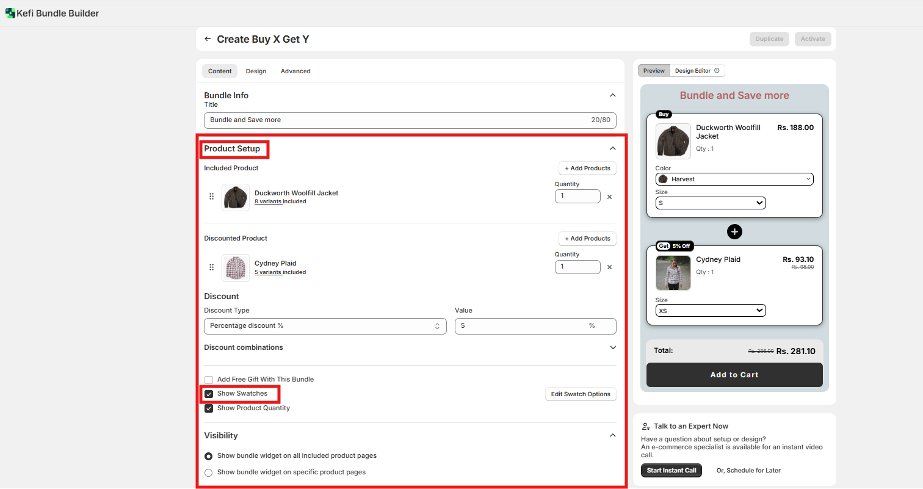Click the Kefi Bundle Builder logo icon
Screen dimensions: 923x489
point(10,13)
